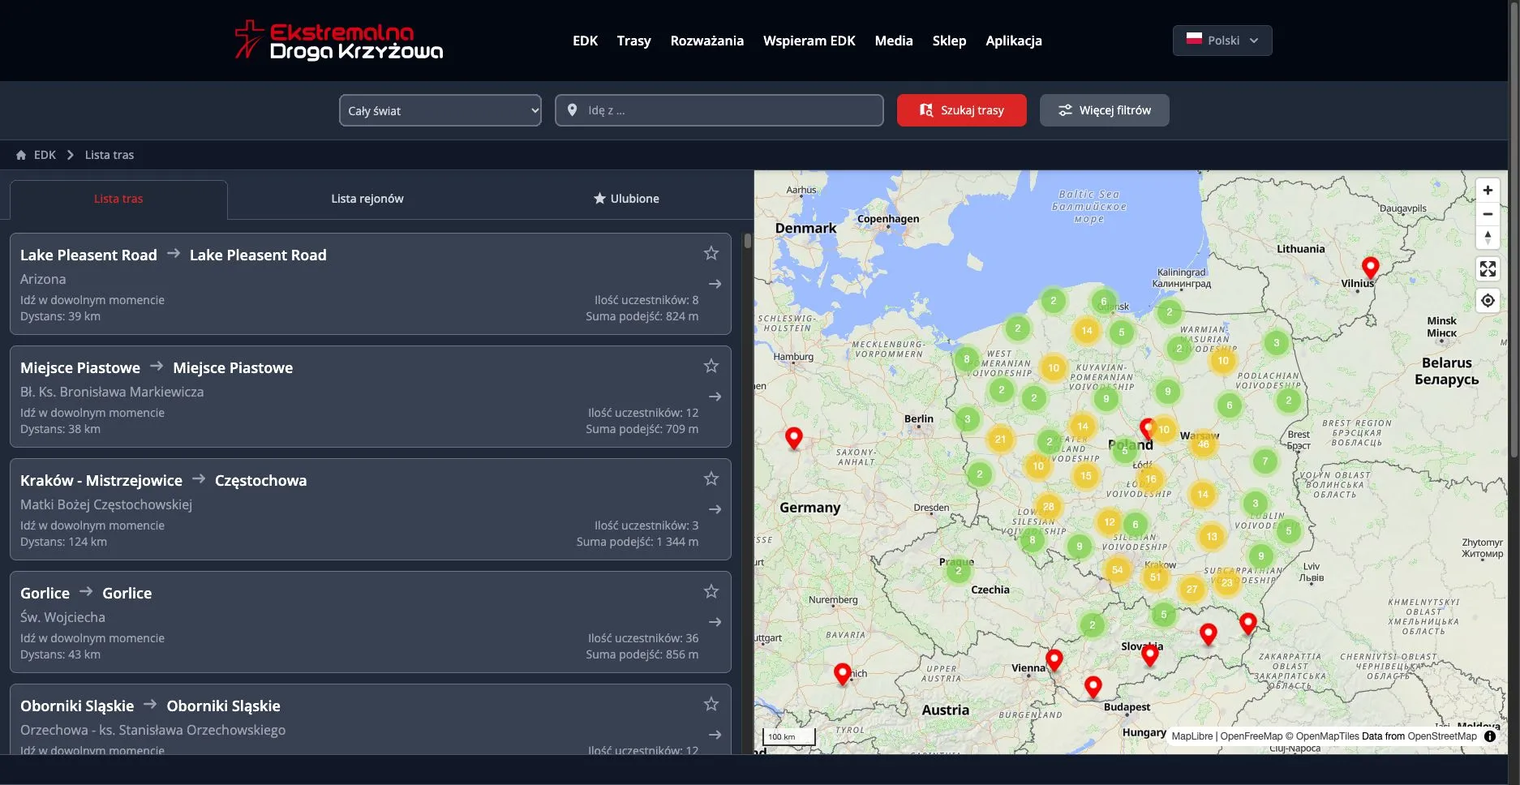Focus the 'Idę z ...' location field

(719, 110)
